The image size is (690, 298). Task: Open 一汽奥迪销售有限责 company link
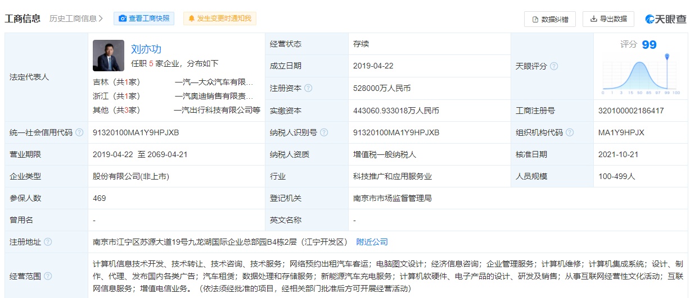[214, 96]
